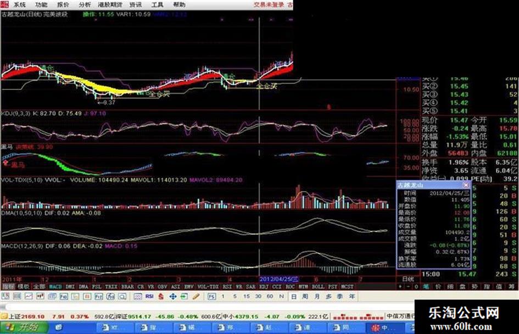The image size is (519, 334).
Task: Click the 日线 period label
Action: [x=408, y=279]
